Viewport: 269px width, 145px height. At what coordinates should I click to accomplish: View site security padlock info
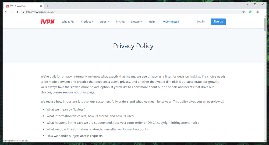(23, 12)
